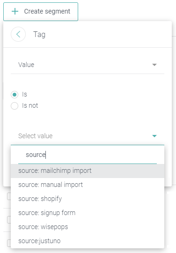Collapse the Select value dropdown
Screen dimensions: 176x253
pyautogui.click(x=88, y=136)
